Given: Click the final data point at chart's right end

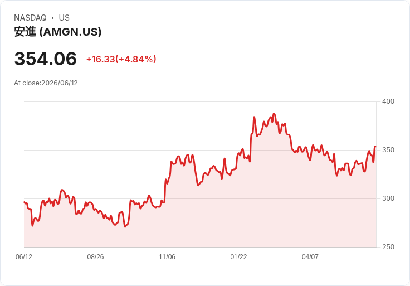Looking at the screenshot, I should (375, 146).
